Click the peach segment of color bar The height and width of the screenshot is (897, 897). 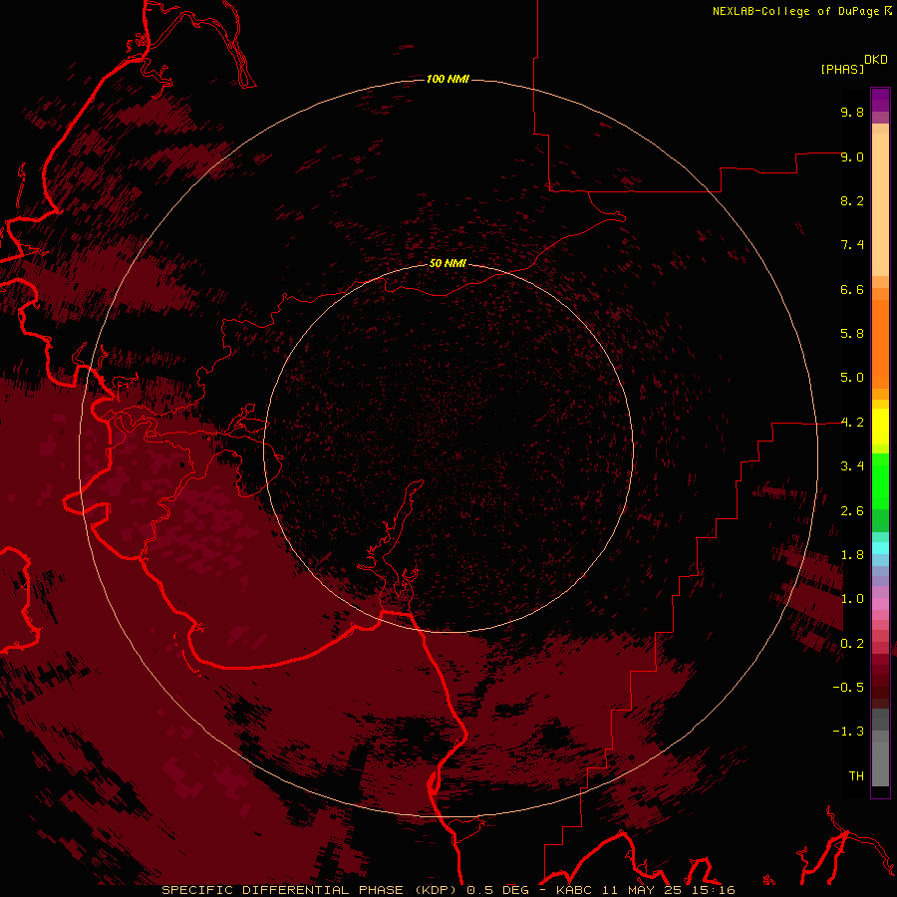(880, 204)
